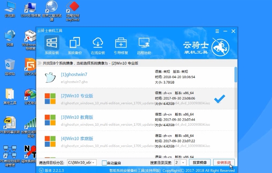
Task: Open 网络 desktop icon
Action: (10, 38)
